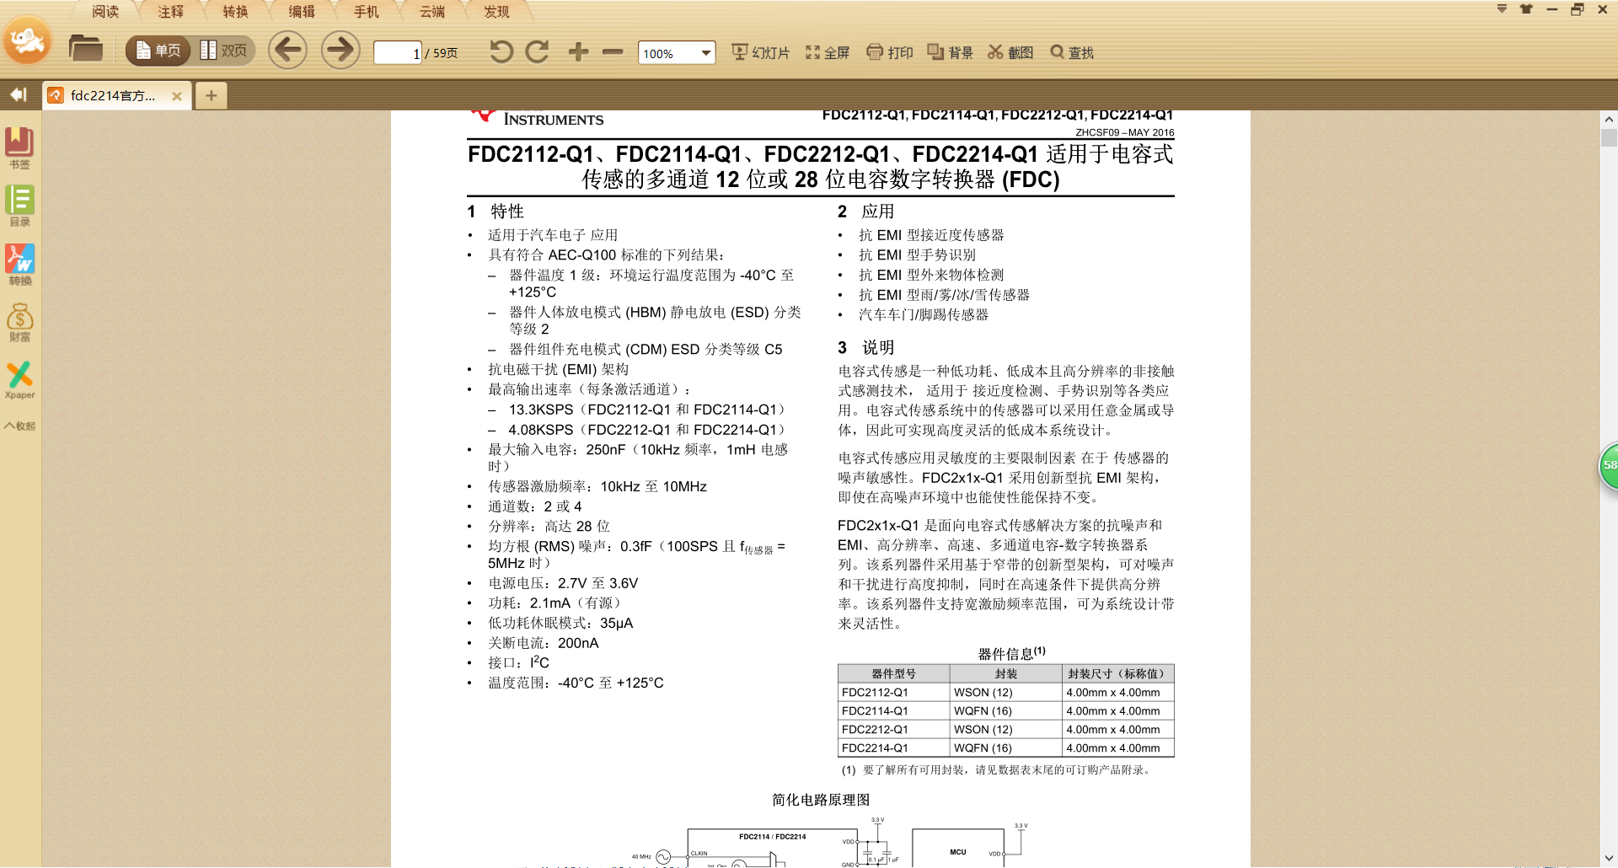Click the 查找 search button
This screenshot has height=868, width=1618.
click(1072, 52)
